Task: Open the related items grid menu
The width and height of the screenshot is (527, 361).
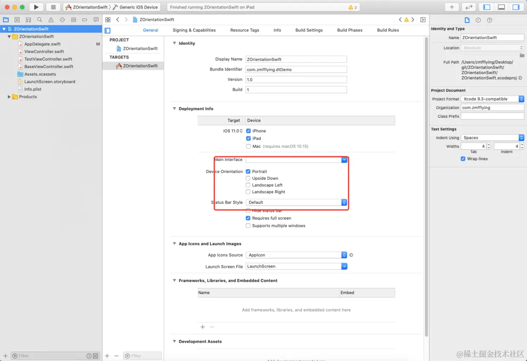Action: (108, 20)
